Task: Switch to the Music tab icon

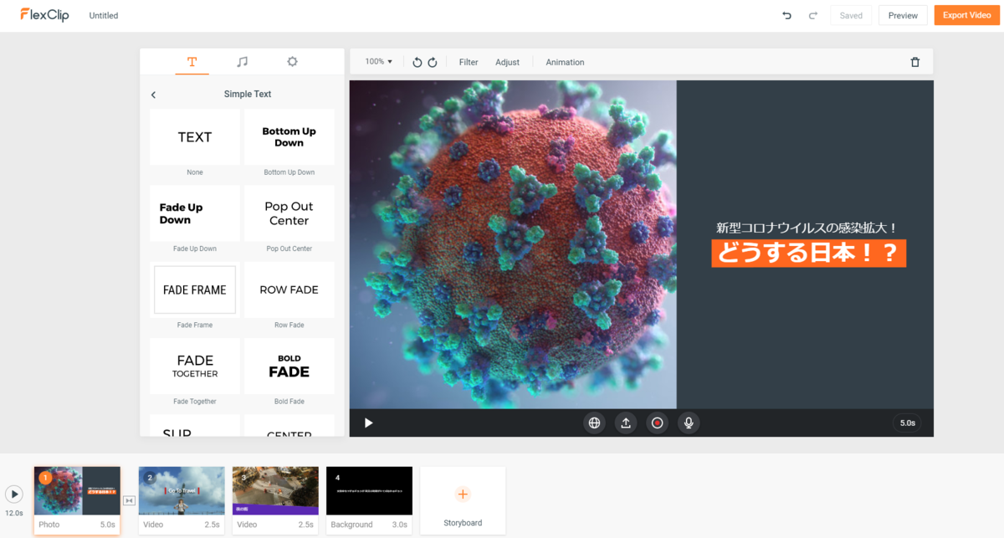Action: pyautogui.click(x=242, y=62)
